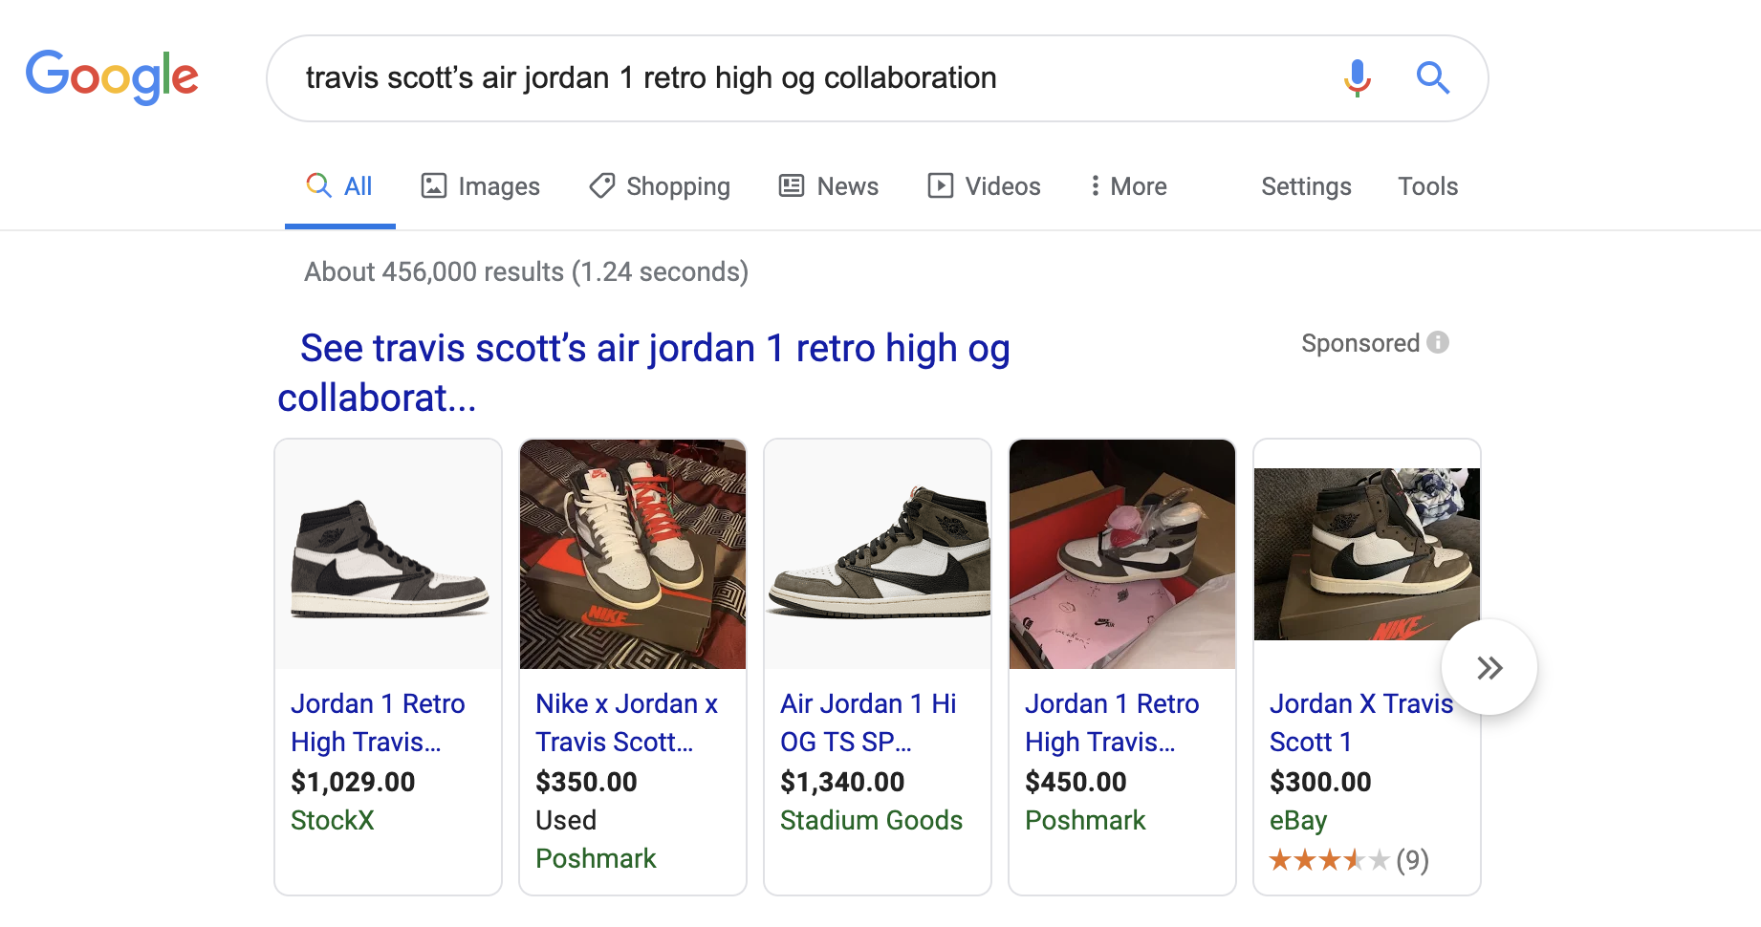This screenshot has height=927, width=1761.
Task: Open the Videos tab
Action: point(984,186)
